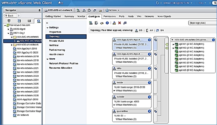Switch to the Hosts tab
217x125 pixels.
(131, 16)
